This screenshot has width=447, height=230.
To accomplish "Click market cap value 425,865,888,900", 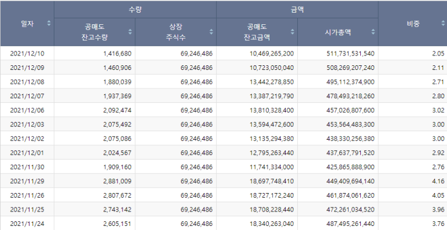I will 350,167.
